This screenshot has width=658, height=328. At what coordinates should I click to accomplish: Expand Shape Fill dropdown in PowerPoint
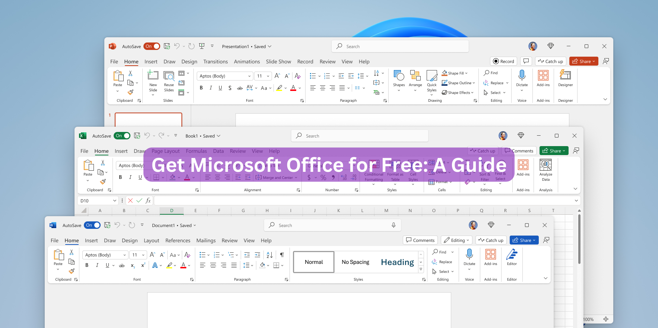pos(466,73)
